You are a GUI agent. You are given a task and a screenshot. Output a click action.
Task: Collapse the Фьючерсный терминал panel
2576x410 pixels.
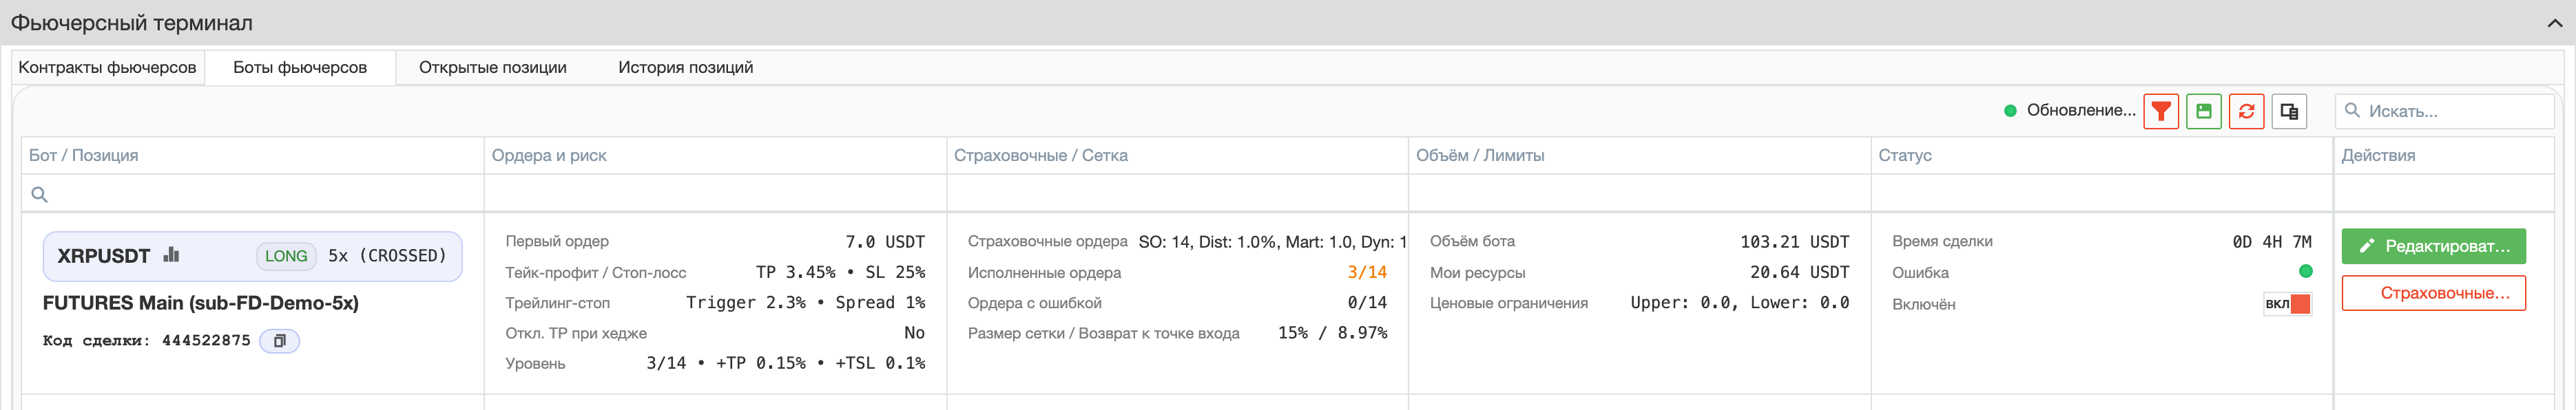(x=2554, y=23)
